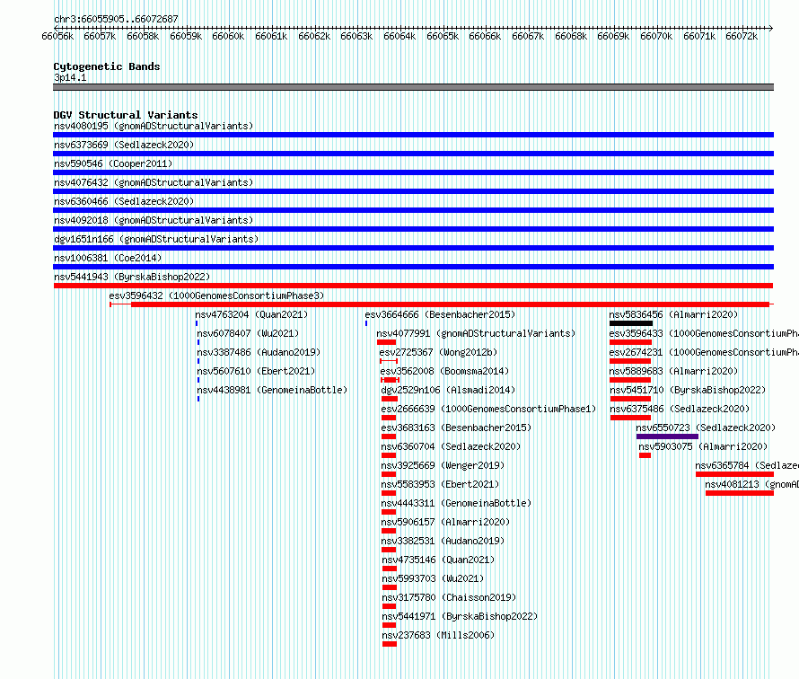The image size is (799, 679).
Task: Click nsv5889683 (Almarri2020) label
Action: pos(673,371)
